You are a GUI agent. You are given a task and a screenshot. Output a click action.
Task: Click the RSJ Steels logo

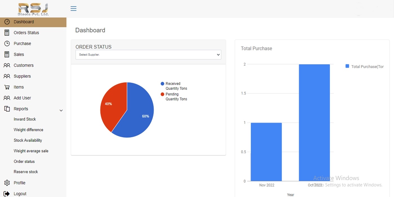coord(33,9)
